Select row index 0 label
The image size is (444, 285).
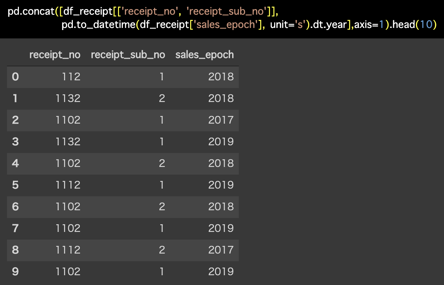coord(15,76)
